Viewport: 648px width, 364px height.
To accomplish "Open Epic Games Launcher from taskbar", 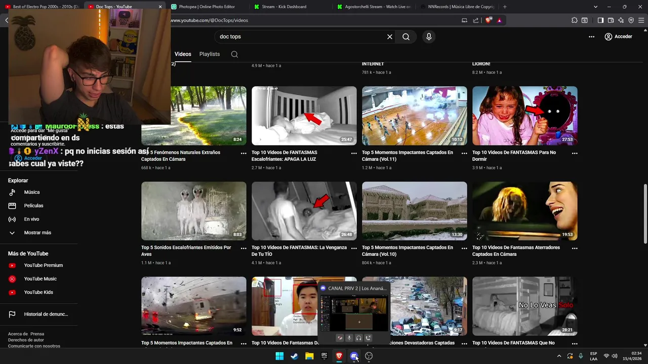I will click(x=324, y=356).
